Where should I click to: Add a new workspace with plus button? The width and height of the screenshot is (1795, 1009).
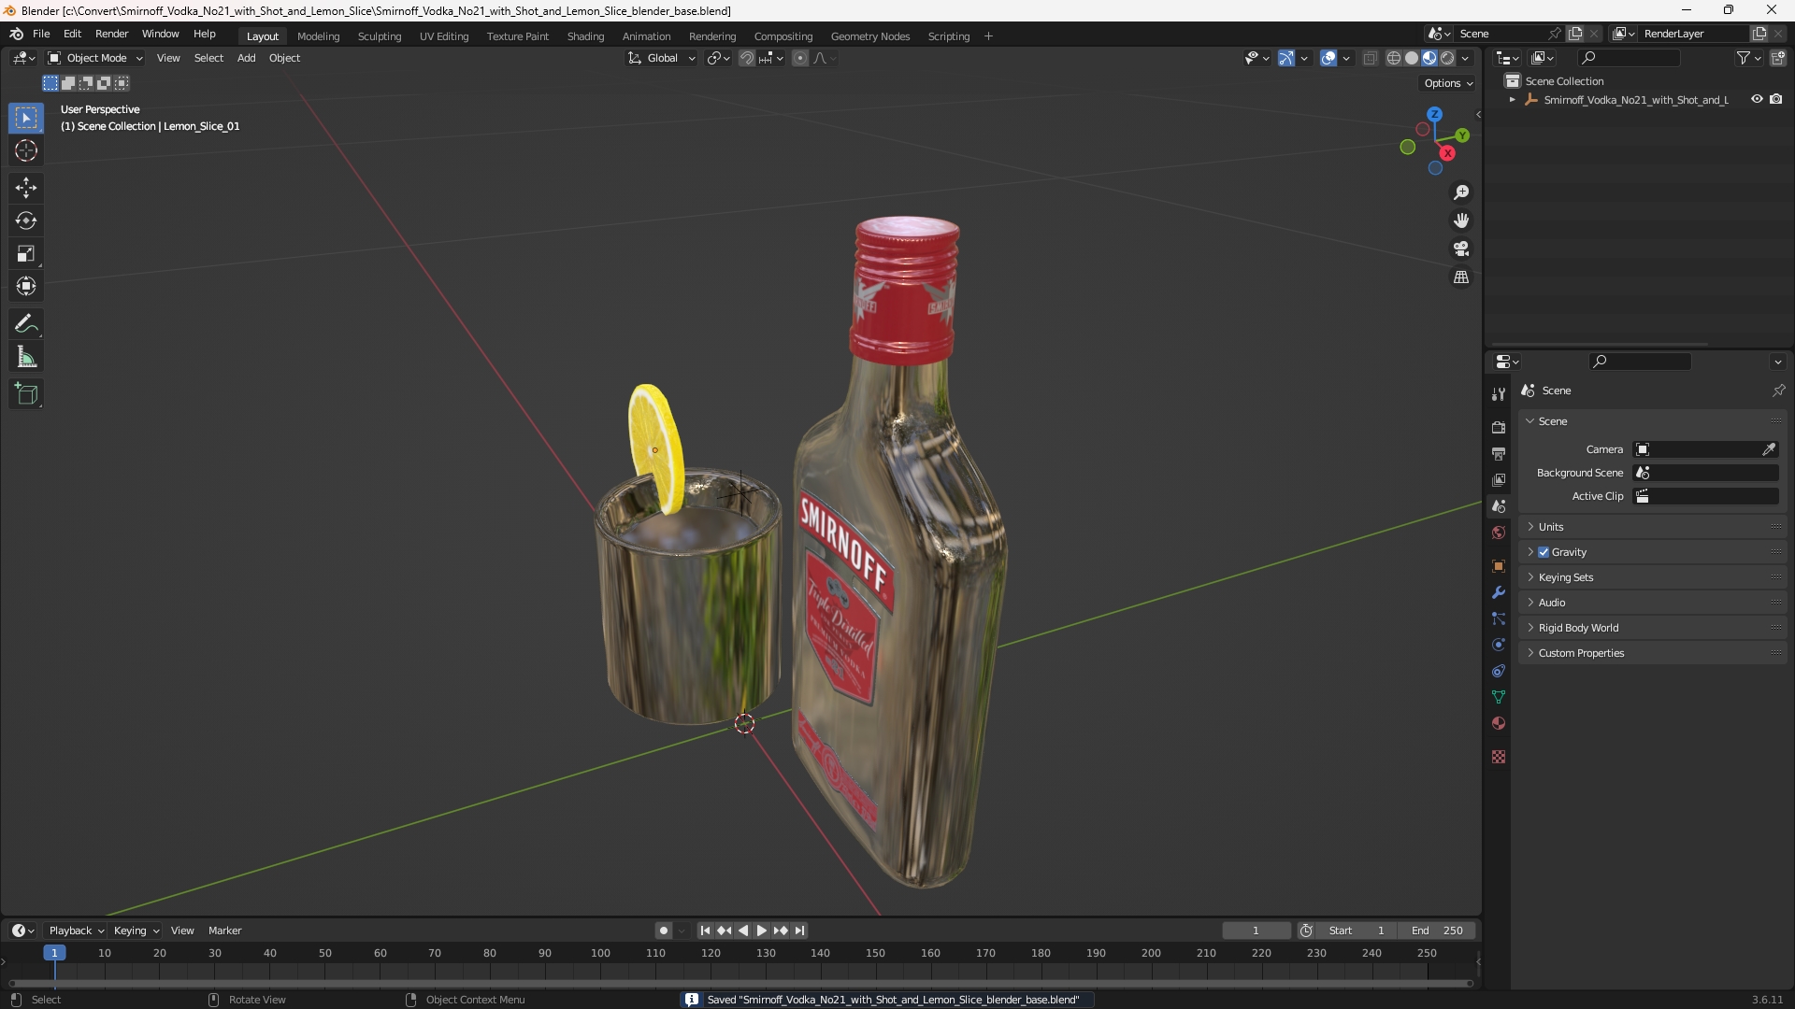988,36
